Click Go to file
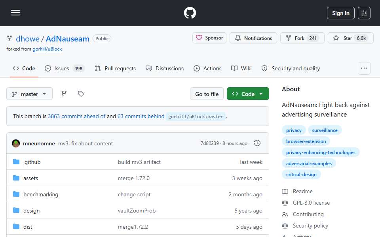The image size is (380, 237). (x=207, y=94)
